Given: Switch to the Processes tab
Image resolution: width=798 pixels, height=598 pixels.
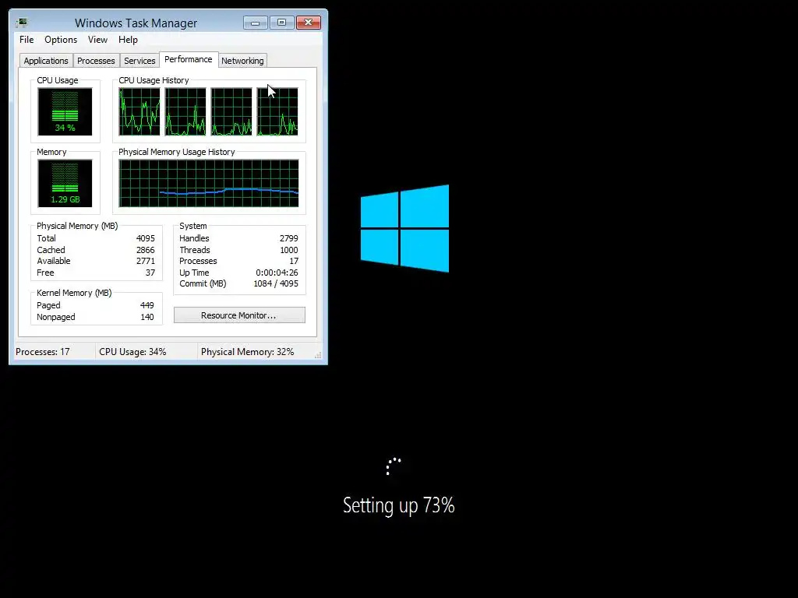Looking at the screenshot, I should pos(96,61).
